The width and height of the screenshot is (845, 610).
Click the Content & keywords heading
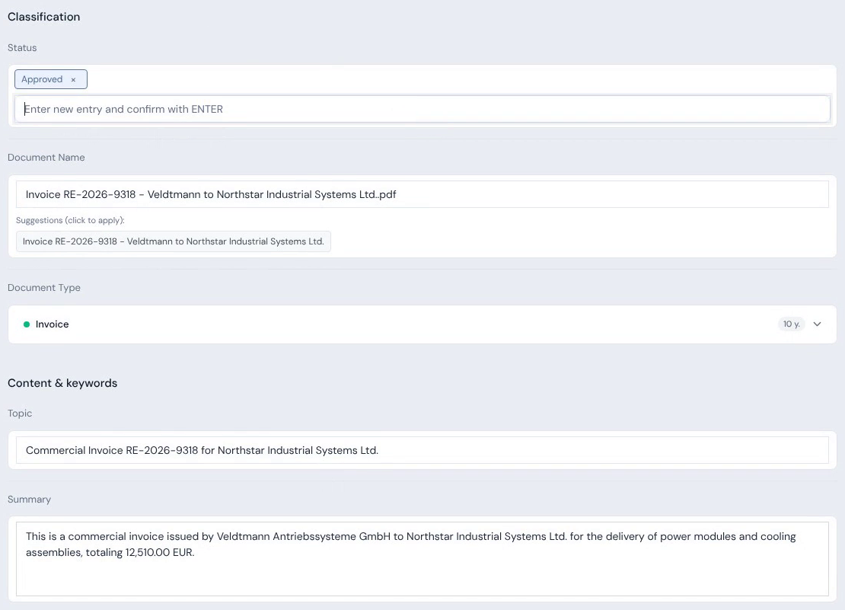[62, 383]
